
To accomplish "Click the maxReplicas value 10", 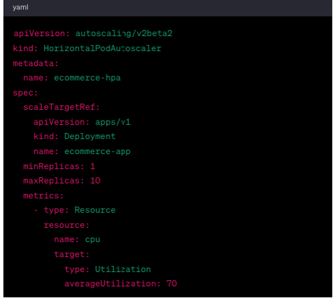I will pos(96,181).
